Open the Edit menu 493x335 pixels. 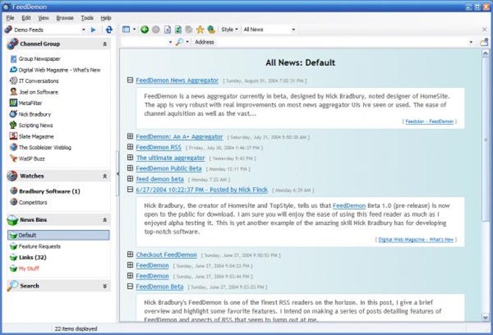(26, 18)
